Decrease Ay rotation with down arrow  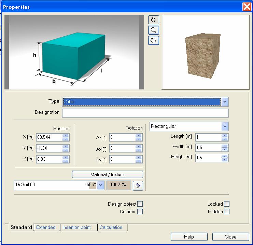(138, 161)
